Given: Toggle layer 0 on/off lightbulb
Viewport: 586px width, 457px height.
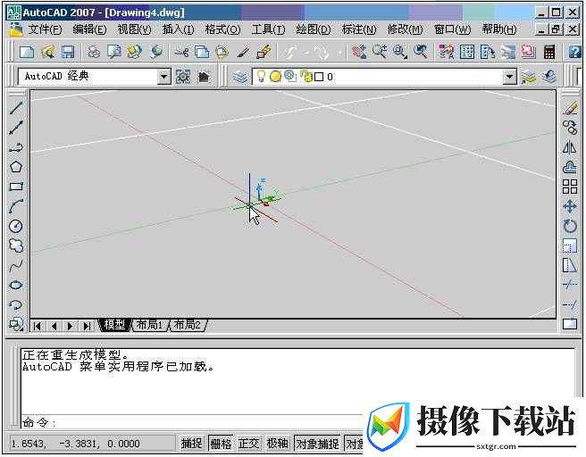Looking at the screenshot, I should point(261,76).
